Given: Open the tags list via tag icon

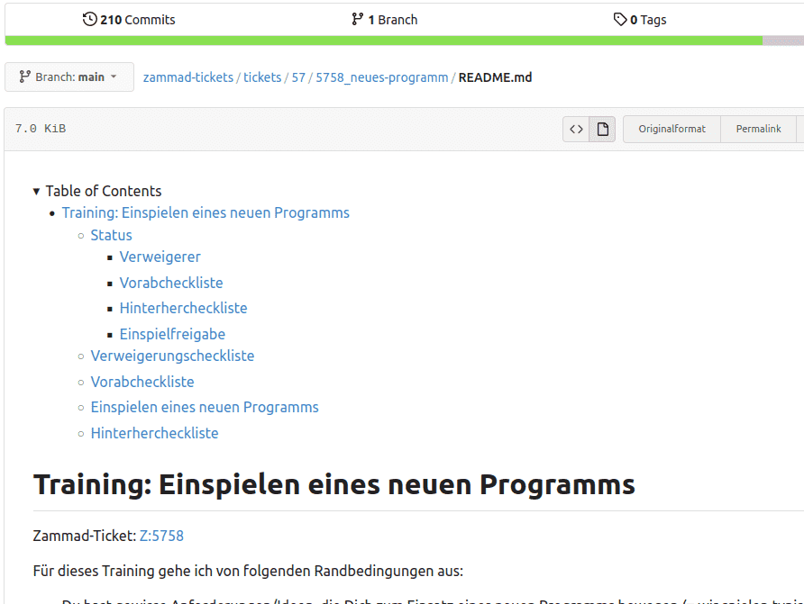Looking at the screenshot, I should click(618, 18).
